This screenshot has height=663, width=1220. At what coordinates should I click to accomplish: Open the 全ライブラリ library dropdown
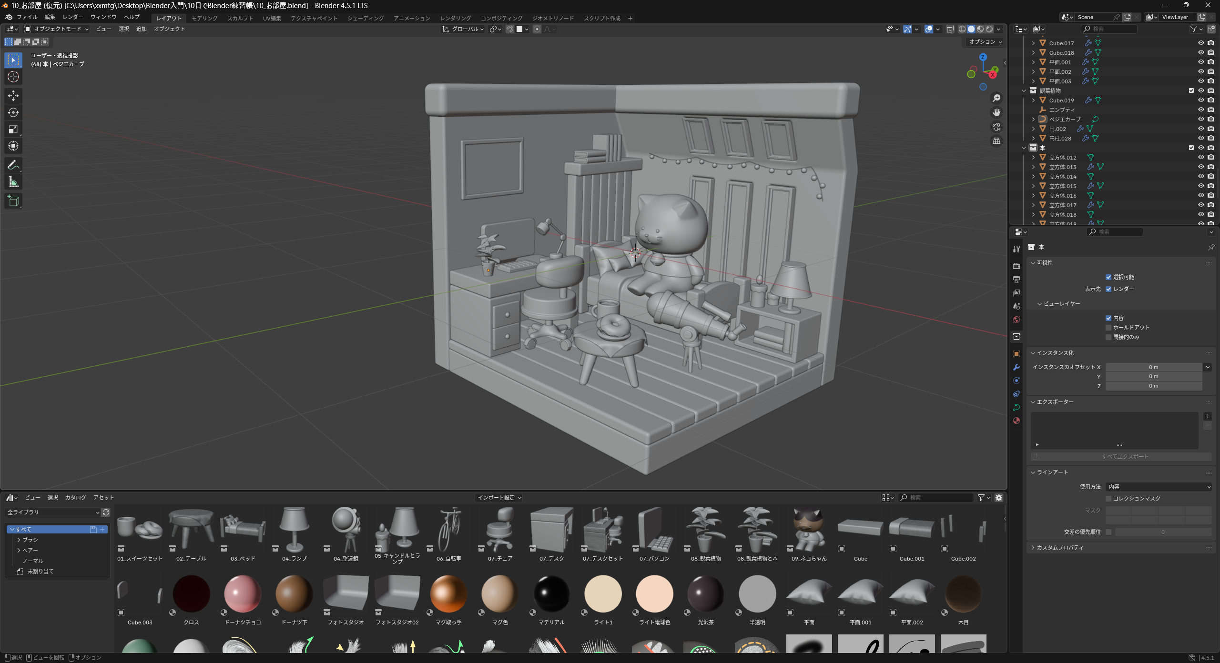click(x=52, y=512)
